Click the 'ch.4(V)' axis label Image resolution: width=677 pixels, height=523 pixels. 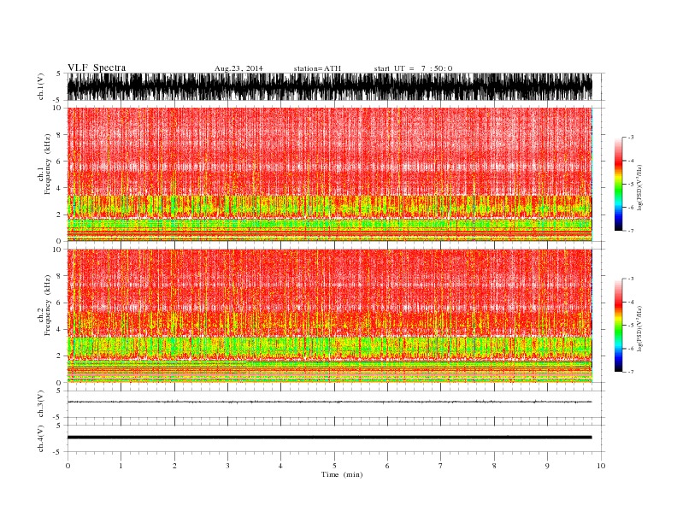pyautogui.click(x=41, y=438)
